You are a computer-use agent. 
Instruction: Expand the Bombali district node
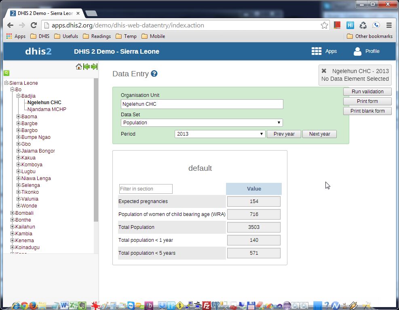(x=13, y=213)
